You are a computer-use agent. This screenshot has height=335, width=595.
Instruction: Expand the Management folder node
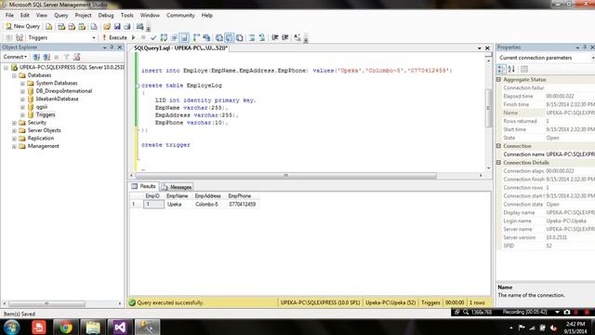15,146
